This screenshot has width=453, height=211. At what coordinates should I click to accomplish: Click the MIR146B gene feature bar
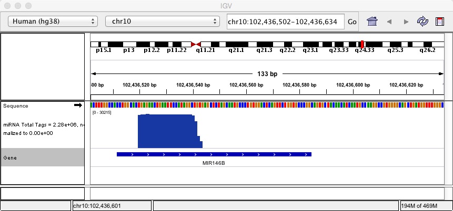point(214,154)
